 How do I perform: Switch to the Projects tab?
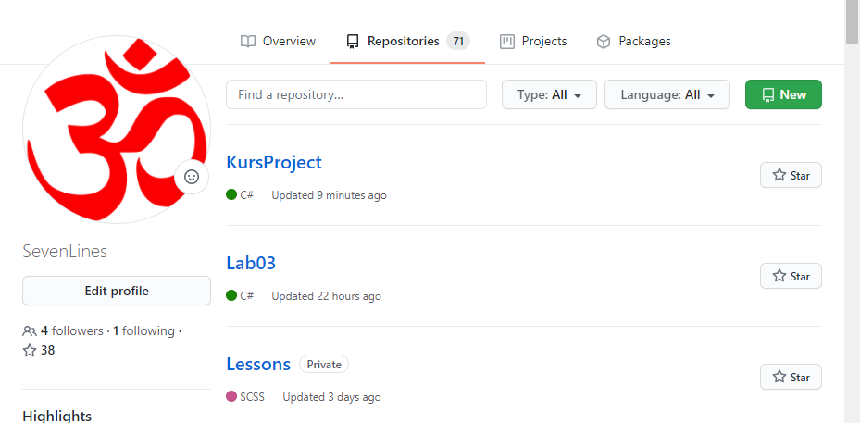(533, 41)
